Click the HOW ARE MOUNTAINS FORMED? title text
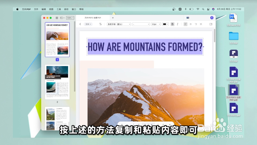Viewport: 257px width, 145px height. click(145, 47)
